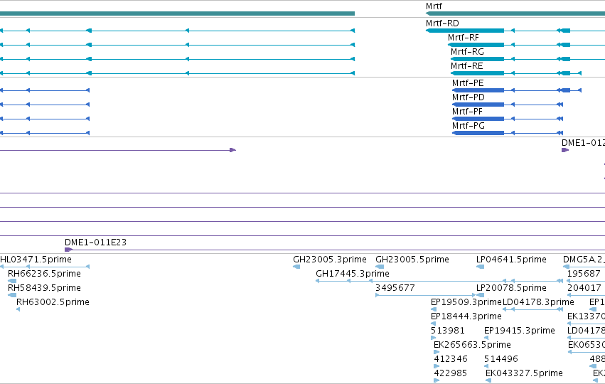Select the Mrtf-PE protein label
605x384 pixels.
(x=468, y=83)
